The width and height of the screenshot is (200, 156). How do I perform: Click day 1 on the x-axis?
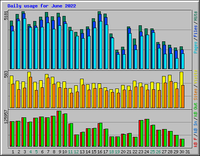point(13,152)
